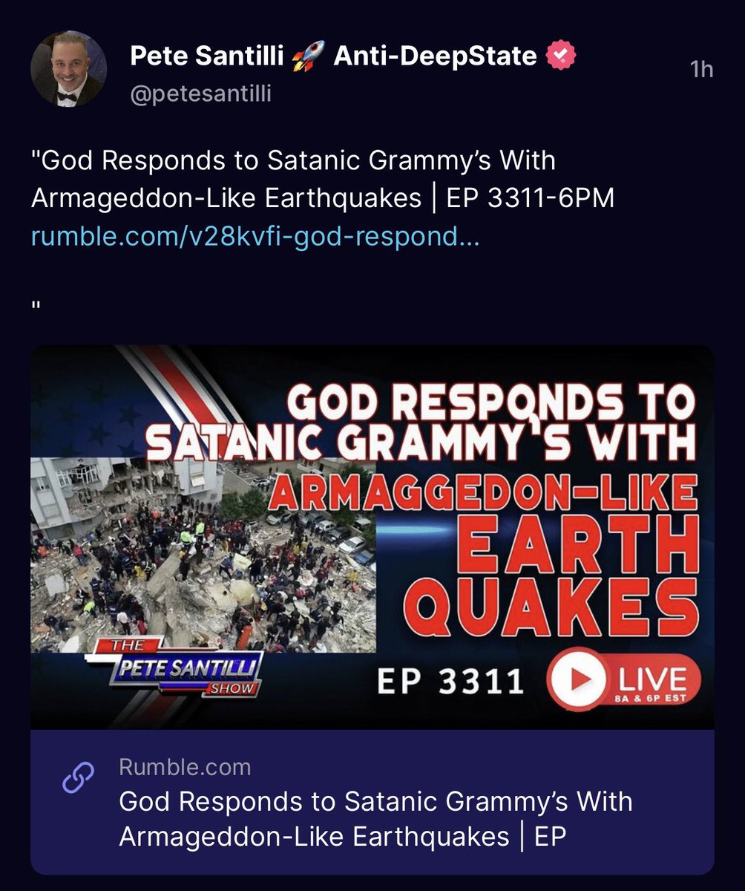Screen dimensions: 745x891
Task: Click the LIVE play button in thumbnail
Action: pyautogui.click(x=623, y=679)
